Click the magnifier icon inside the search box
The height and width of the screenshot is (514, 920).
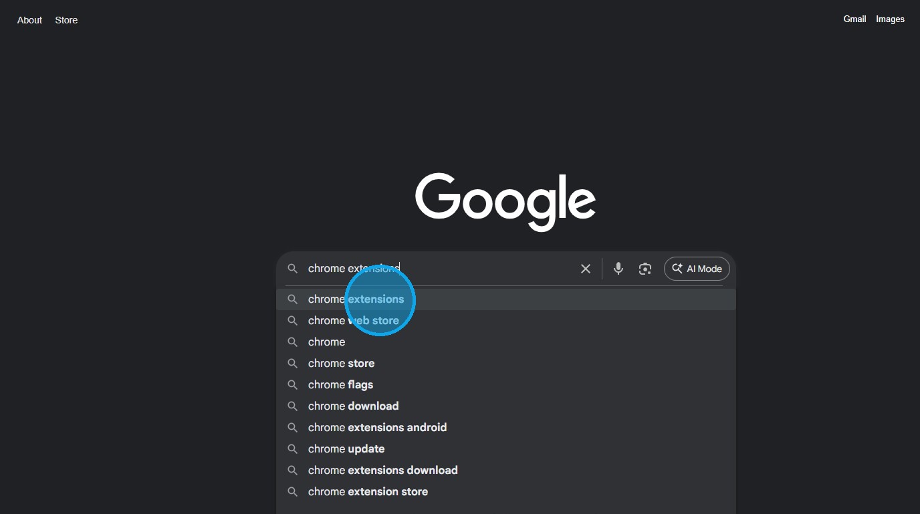point(292,269)
